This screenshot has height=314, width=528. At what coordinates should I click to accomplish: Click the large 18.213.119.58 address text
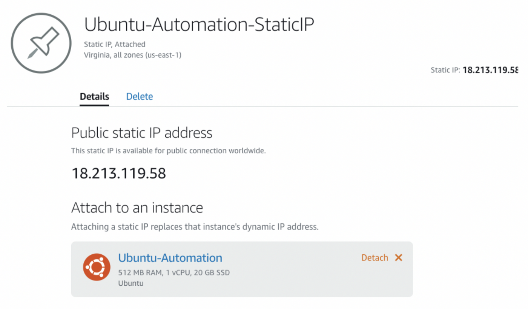[119, 174]
